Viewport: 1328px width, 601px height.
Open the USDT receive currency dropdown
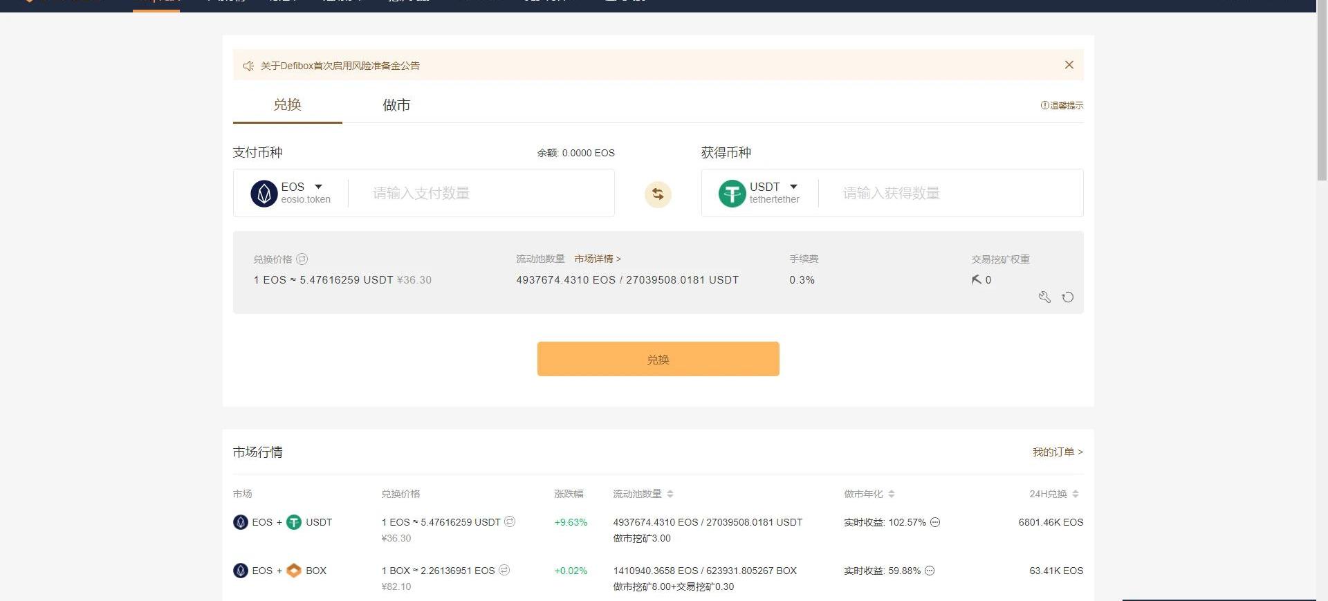coord(793,187)
